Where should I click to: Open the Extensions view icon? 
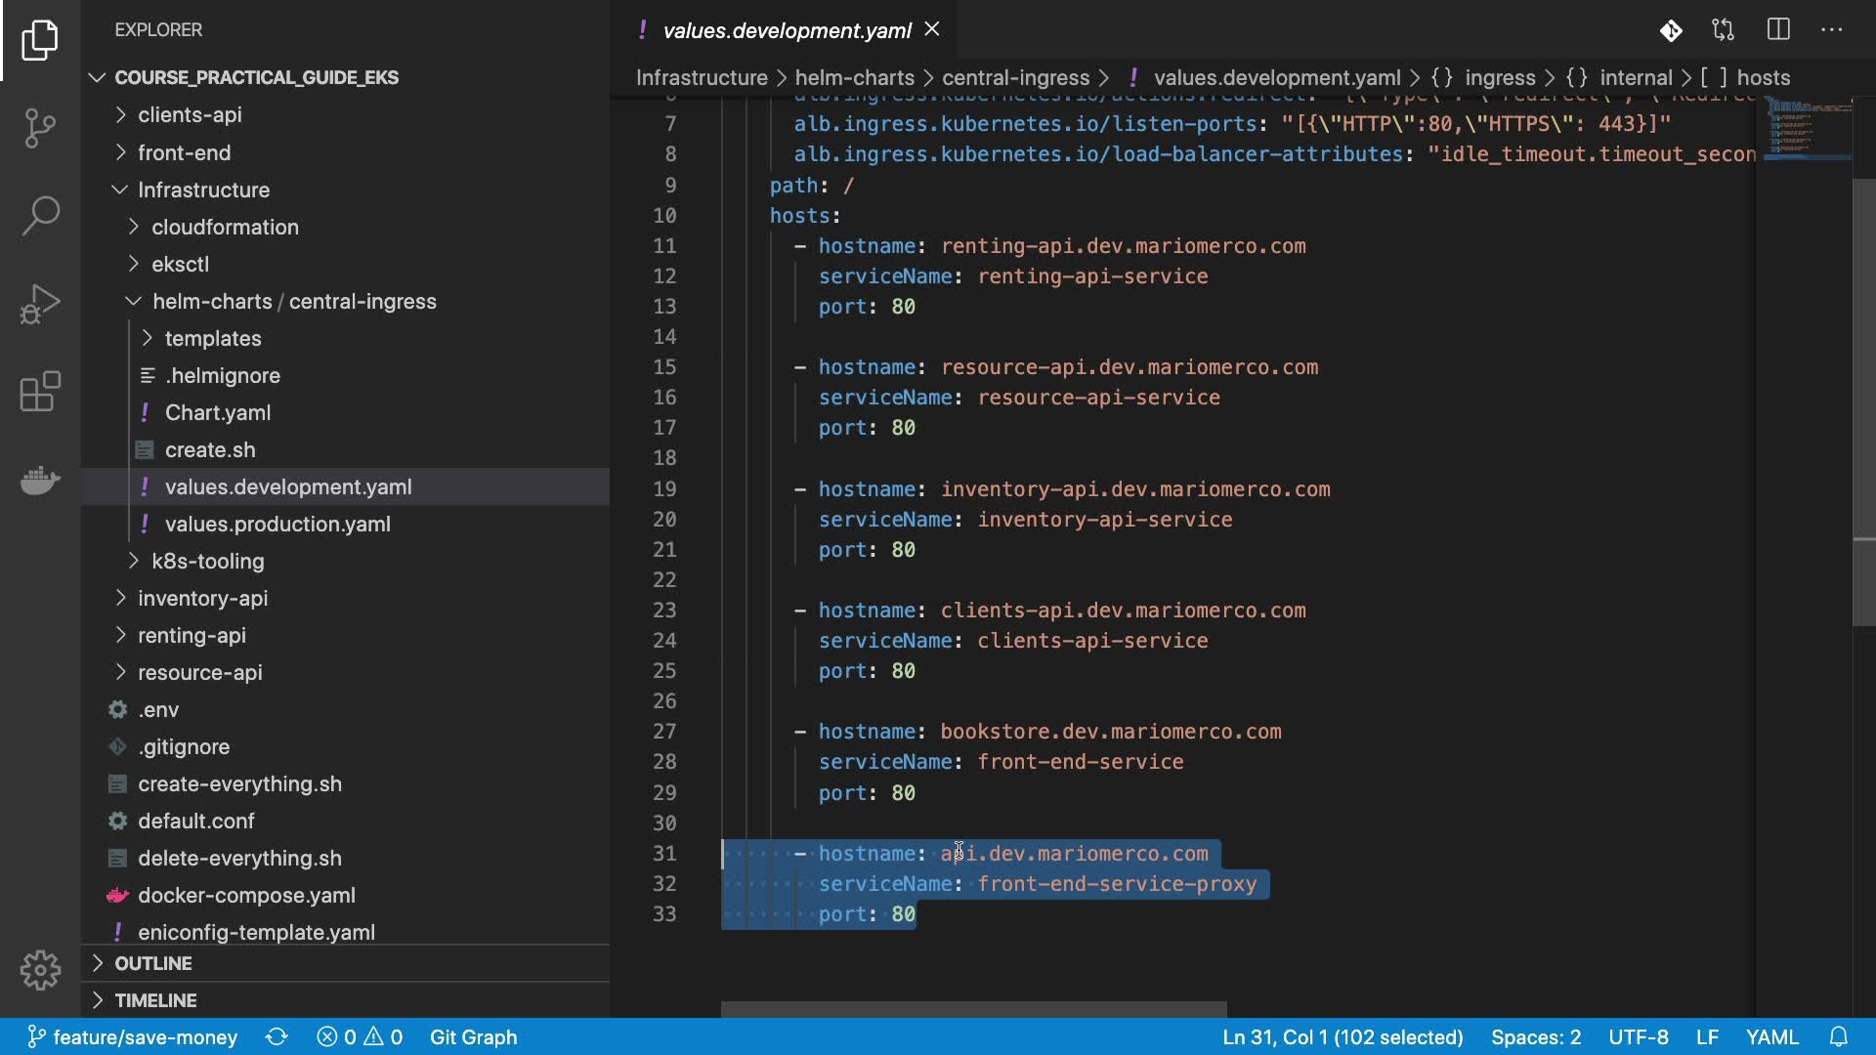[40, 392]
